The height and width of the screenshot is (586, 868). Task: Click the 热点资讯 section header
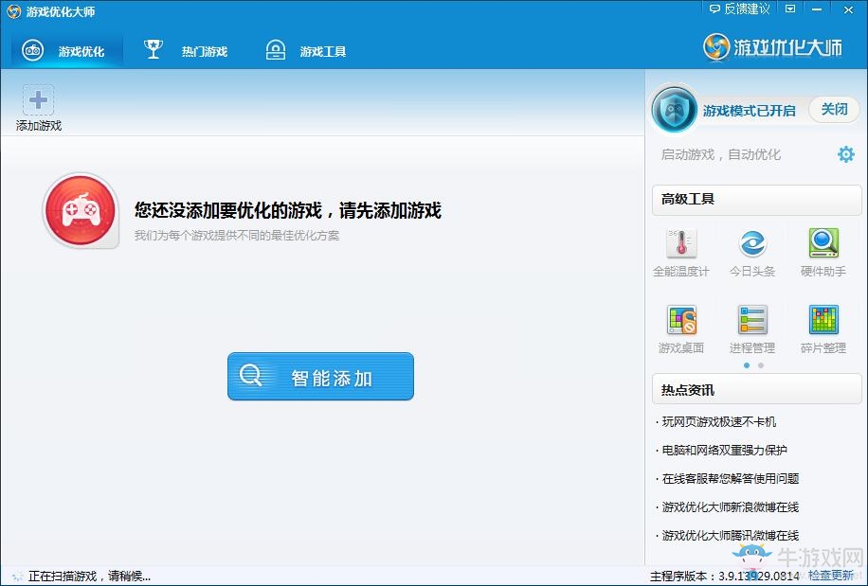757,390
